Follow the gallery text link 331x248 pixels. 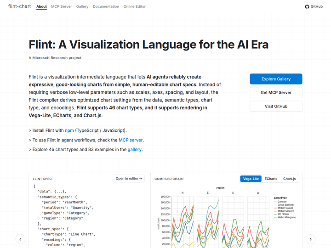(134, 150)
